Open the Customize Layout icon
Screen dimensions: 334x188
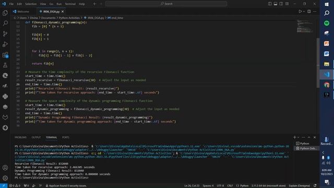point(287,4)
